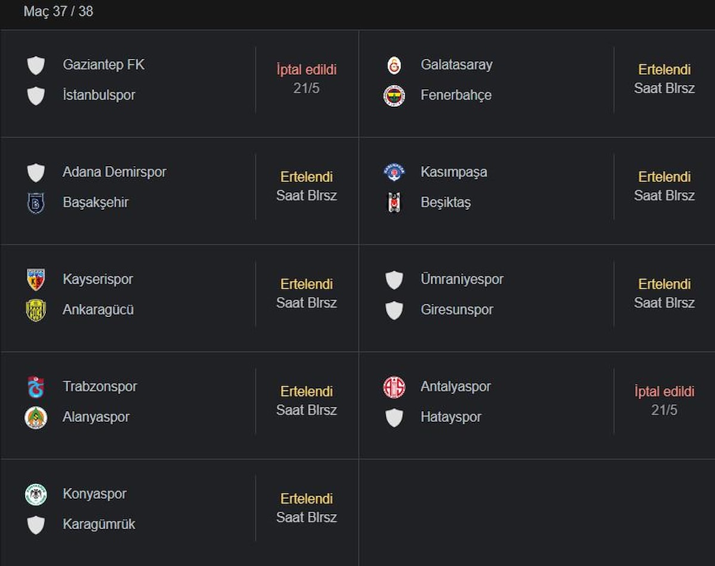Click the Kayserispor club badge

tap(36, 280)
